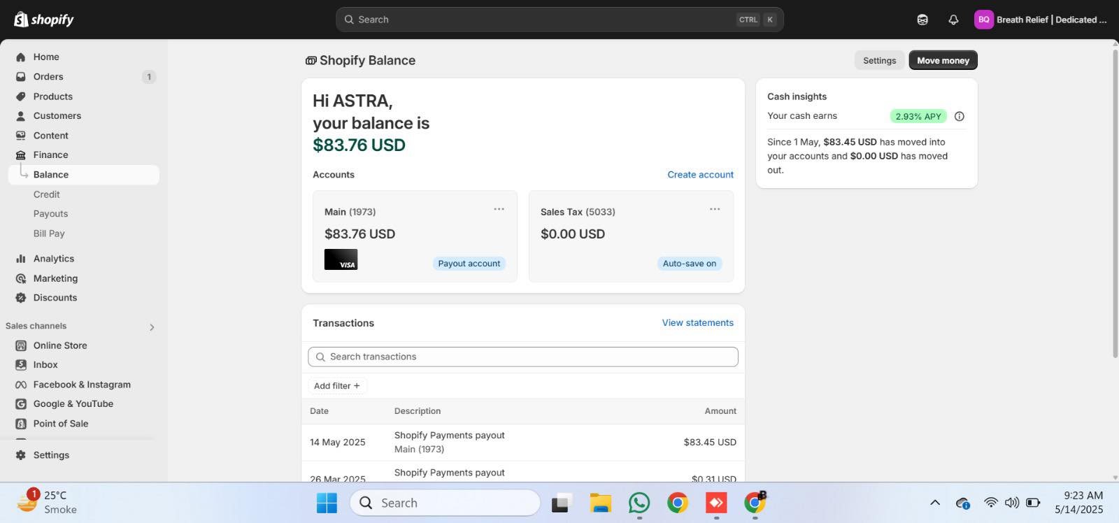Click the Search transactions field
Image resolution: width=1119 pixels, height=523 pixels.
(x=523, y=357)
